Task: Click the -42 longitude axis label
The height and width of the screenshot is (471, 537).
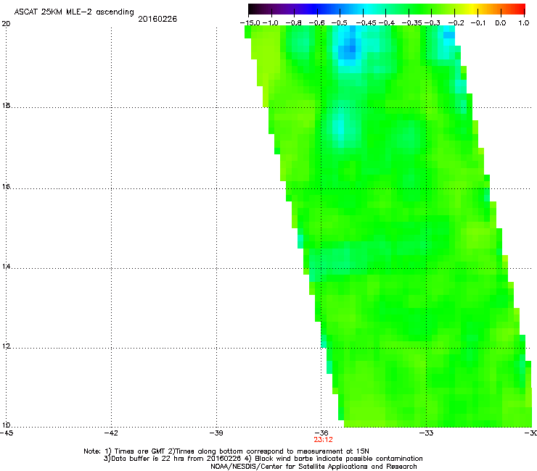Action: [x=111, y=433]
